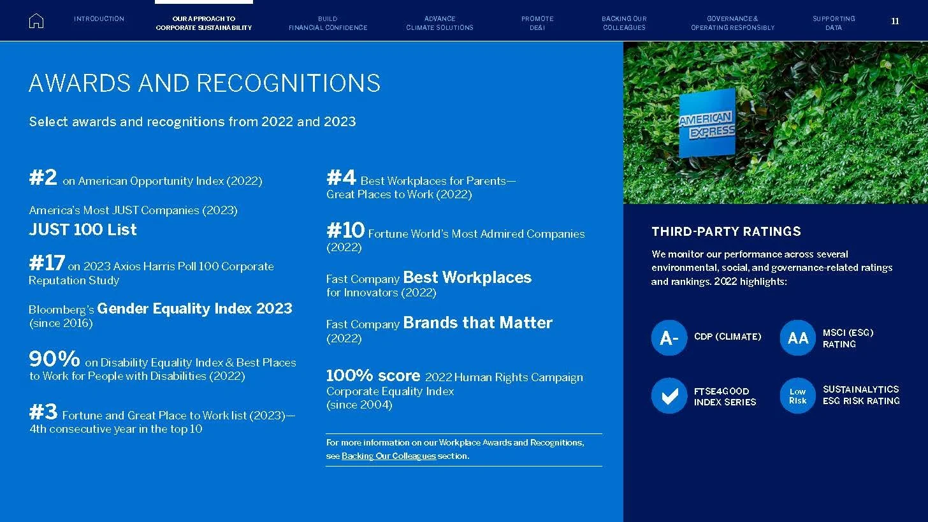This screenshot has height=522, width=928.
Task: Click 90% Disability Equality Index entry
Action: pyautogui.click(x=163, y=366)
